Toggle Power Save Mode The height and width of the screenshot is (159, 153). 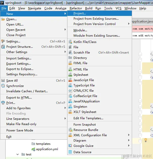pos(34,130)
